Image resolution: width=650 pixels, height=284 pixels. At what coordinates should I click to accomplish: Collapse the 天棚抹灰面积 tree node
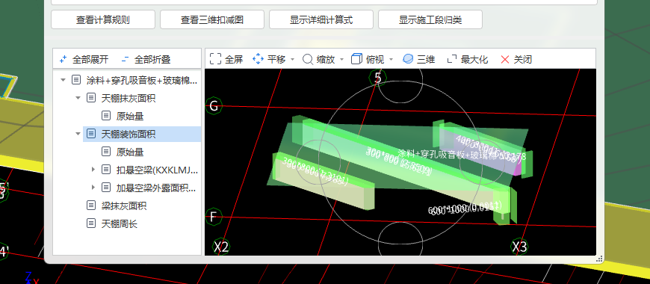pyautogui.click(x=78, y=98)
